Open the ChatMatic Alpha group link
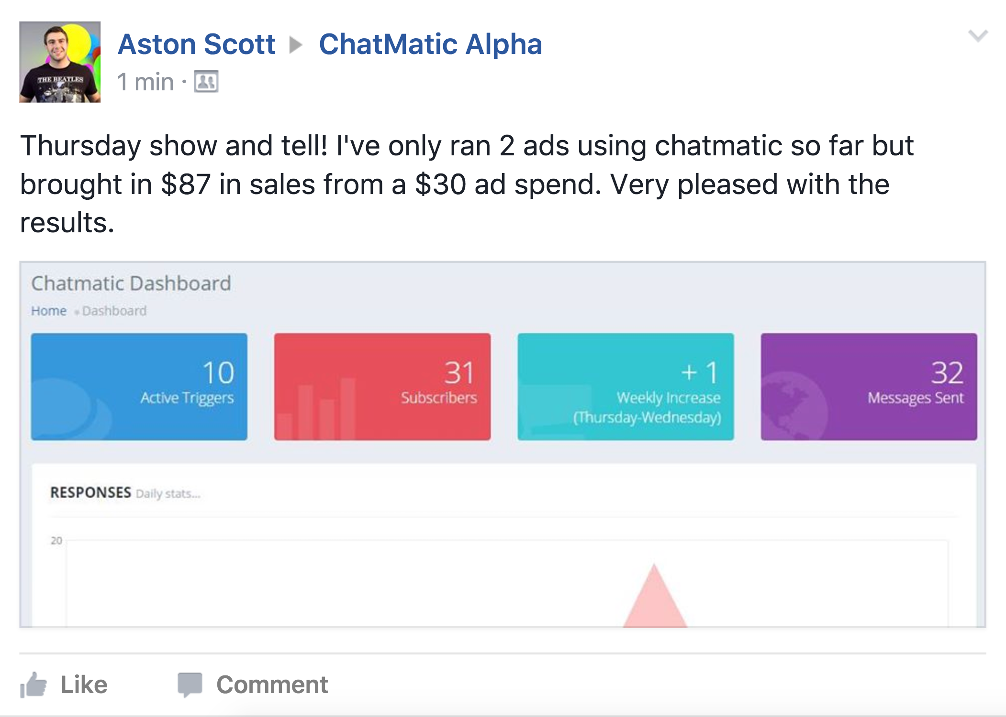 point(430,44)
